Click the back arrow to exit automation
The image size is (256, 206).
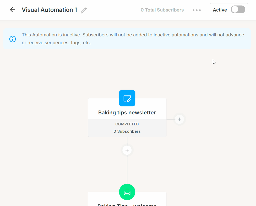(x=12, y=10)
